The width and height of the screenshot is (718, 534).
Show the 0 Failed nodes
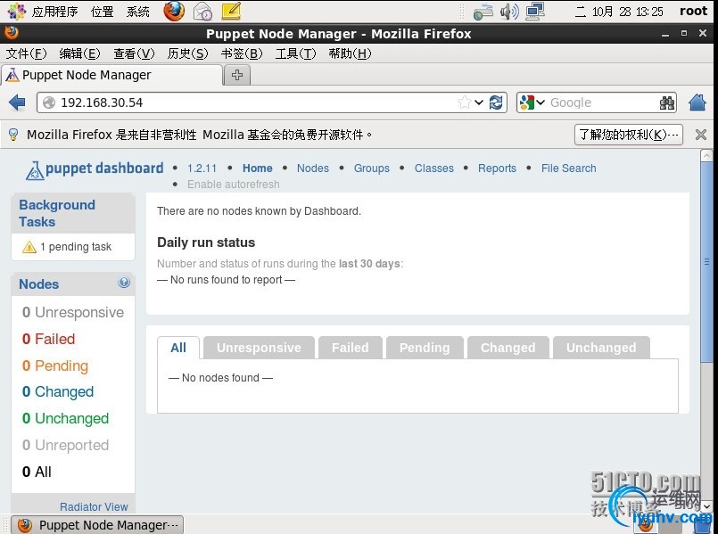tap(48, 339)
